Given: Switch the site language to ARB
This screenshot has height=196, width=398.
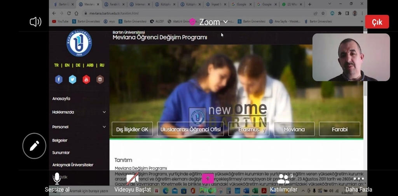Looking at the screenshot, I should (x=90, y=65).
